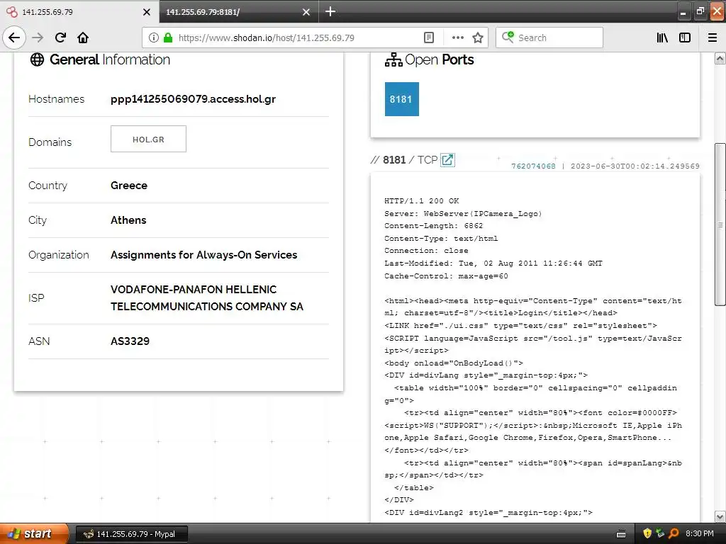Close the 141.255.69.79 Shodan tab
This screenshot has width=726, height=544.
[x=146, y=12]
